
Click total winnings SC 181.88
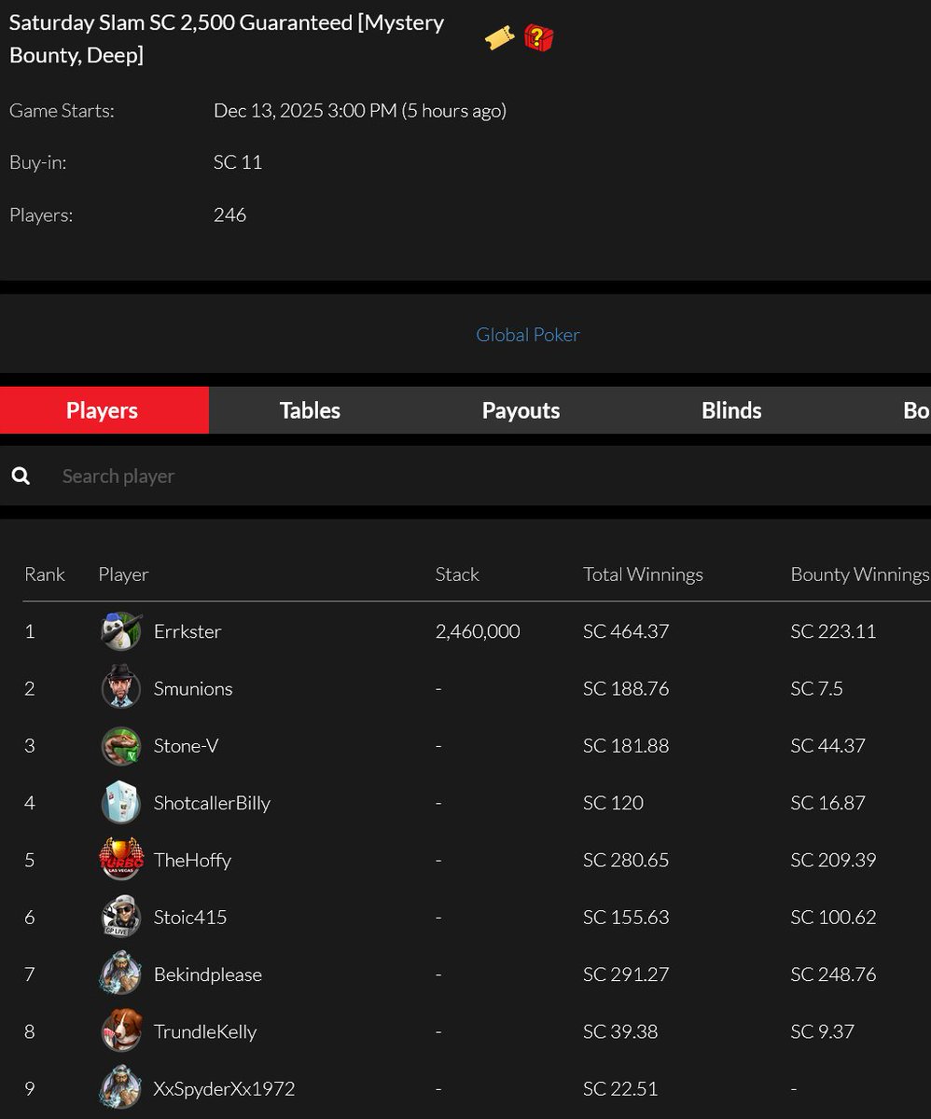click(x=626, y=746)
